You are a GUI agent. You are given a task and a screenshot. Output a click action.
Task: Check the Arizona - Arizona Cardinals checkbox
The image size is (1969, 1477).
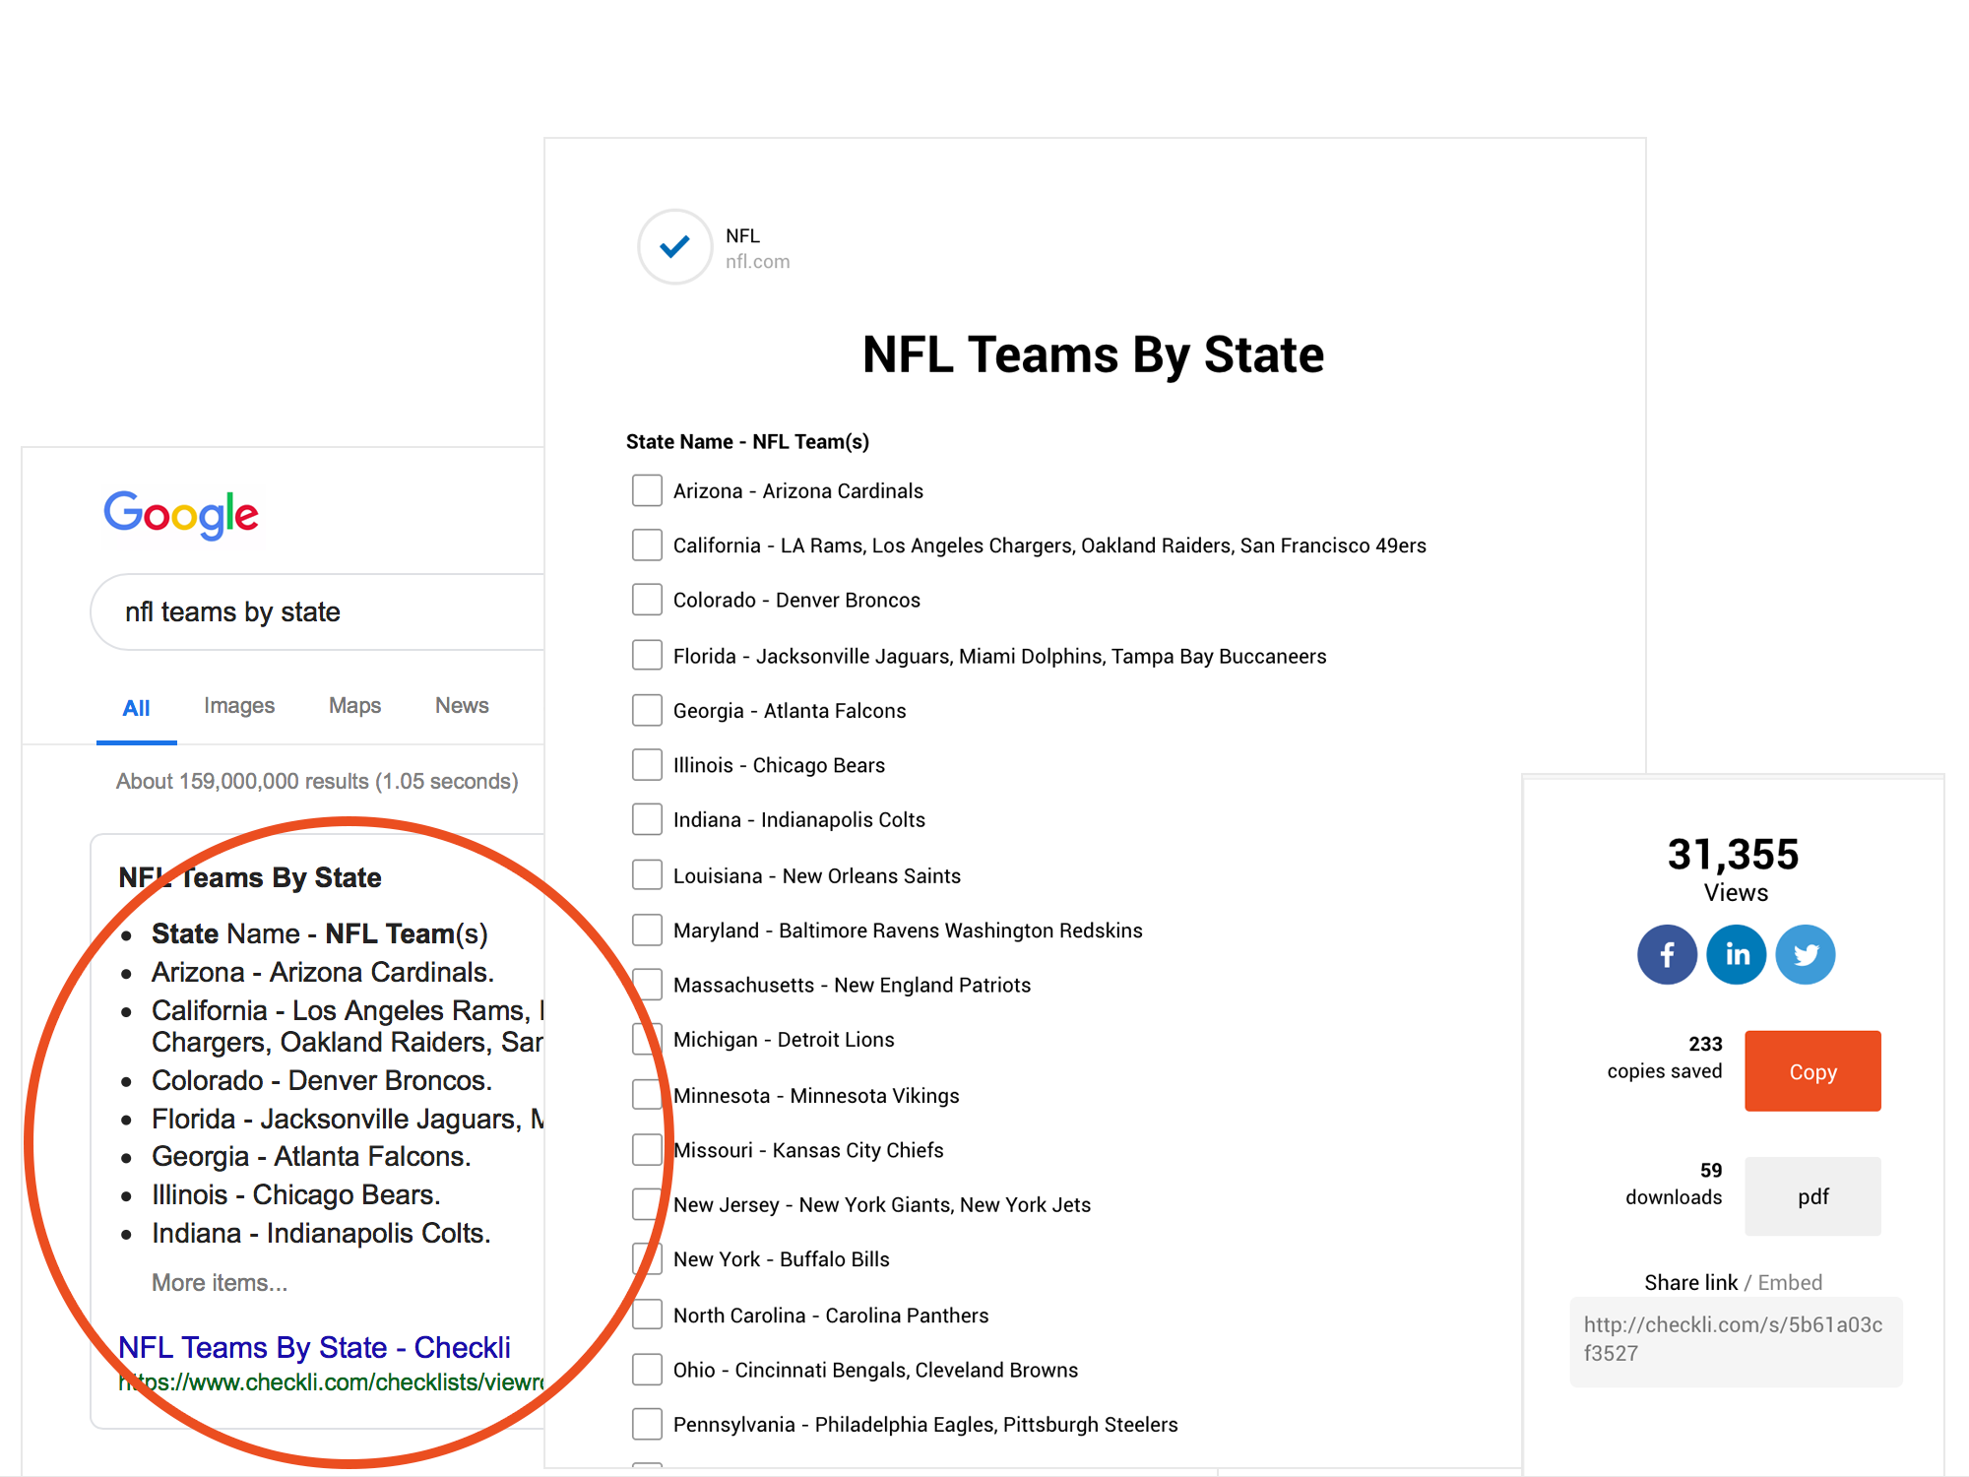[x=647, y=490]
